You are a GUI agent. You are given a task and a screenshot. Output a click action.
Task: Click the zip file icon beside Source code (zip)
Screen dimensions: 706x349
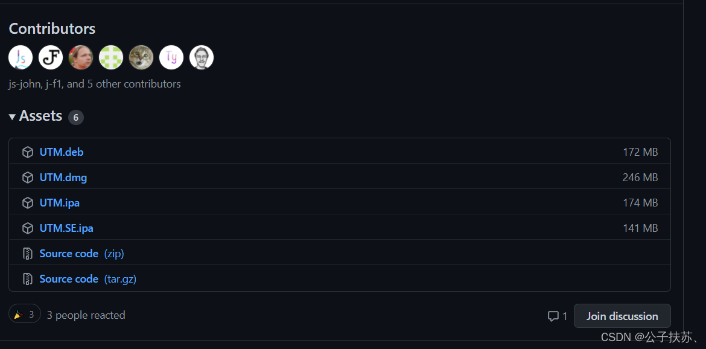pyautogui.click(x=27, y=254)
